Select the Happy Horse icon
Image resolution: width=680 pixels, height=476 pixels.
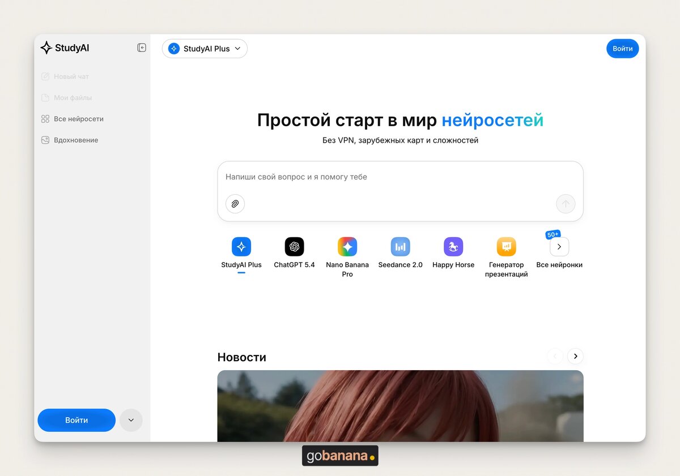pos(453,247)
